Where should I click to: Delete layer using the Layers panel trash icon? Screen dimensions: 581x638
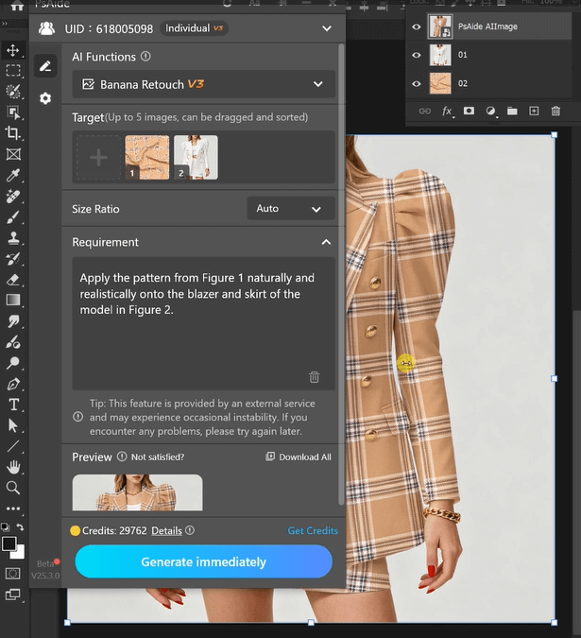pyautogui.click(x=555, y=112)
